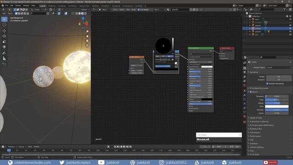
Task: Toggle the Bloom checkbox
Action: click(251, 92)
